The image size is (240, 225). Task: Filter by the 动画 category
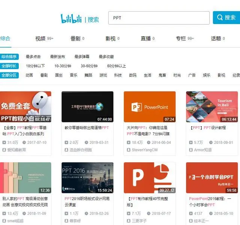29,75
